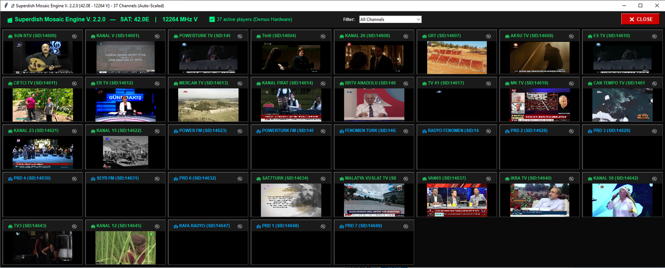Image resolution: width=665 pixels, height=268 pixels.
Task: Maximize the Superdish Mosaic Engine window
Action: pyautogui.click(x=640, y=5)
